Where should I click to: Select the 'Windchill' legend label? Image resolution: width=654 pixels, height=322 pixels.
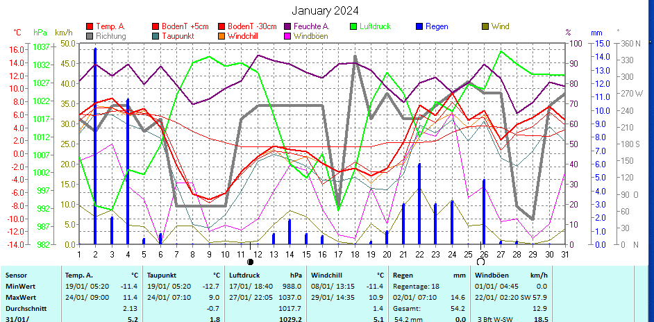(243, 36)
